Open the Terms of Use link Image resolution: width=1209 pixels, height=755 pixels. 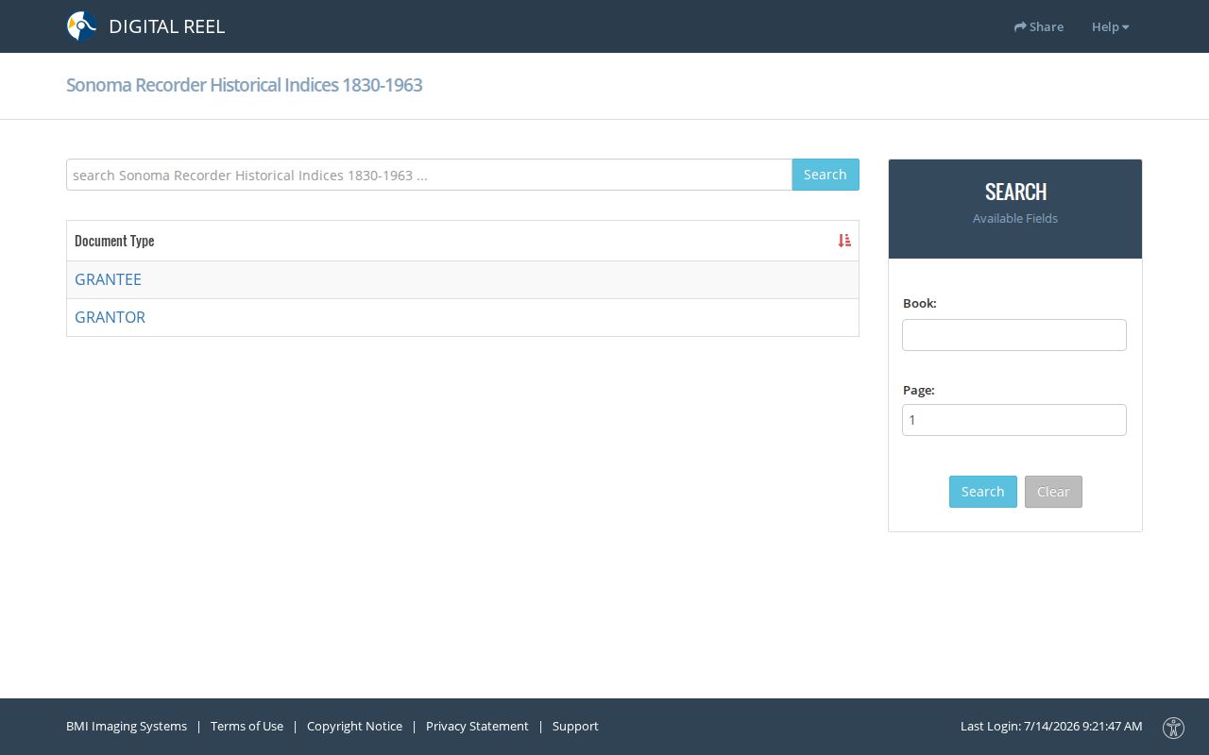click(x=247, y=726)
